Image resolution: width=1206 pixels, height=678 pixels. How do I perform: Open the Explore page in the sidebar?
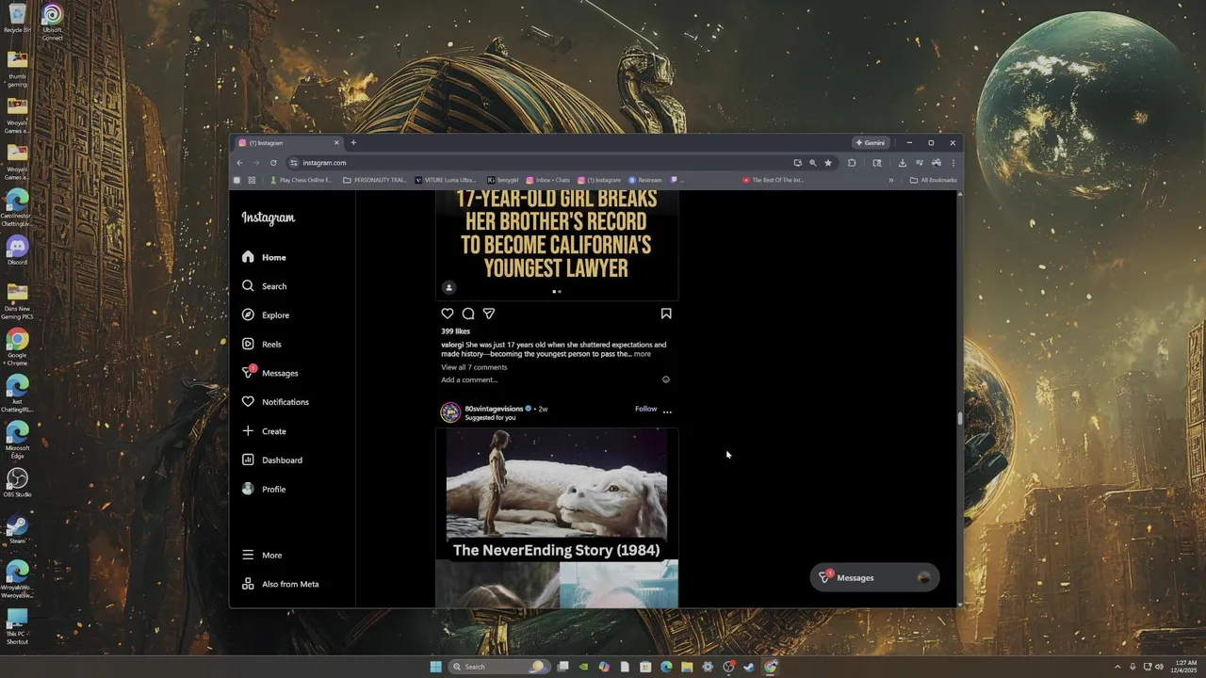click(266, 315)
